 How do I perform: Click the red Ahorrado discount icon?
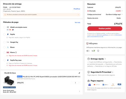[x=88, y=11]
